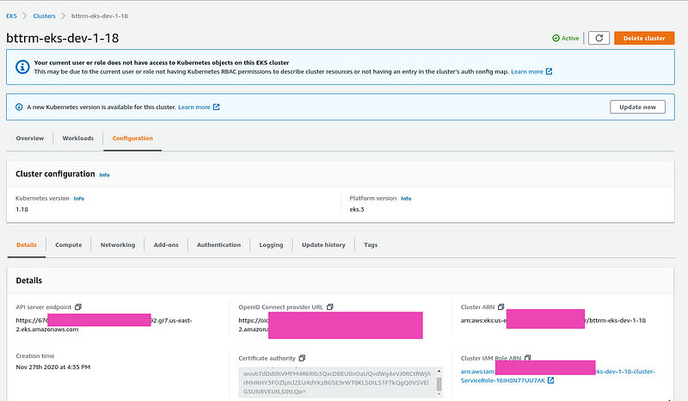This screenshot has height=401, width=688.
Task: Switch to the Workloads tab
Action: [x=78, y=138]
